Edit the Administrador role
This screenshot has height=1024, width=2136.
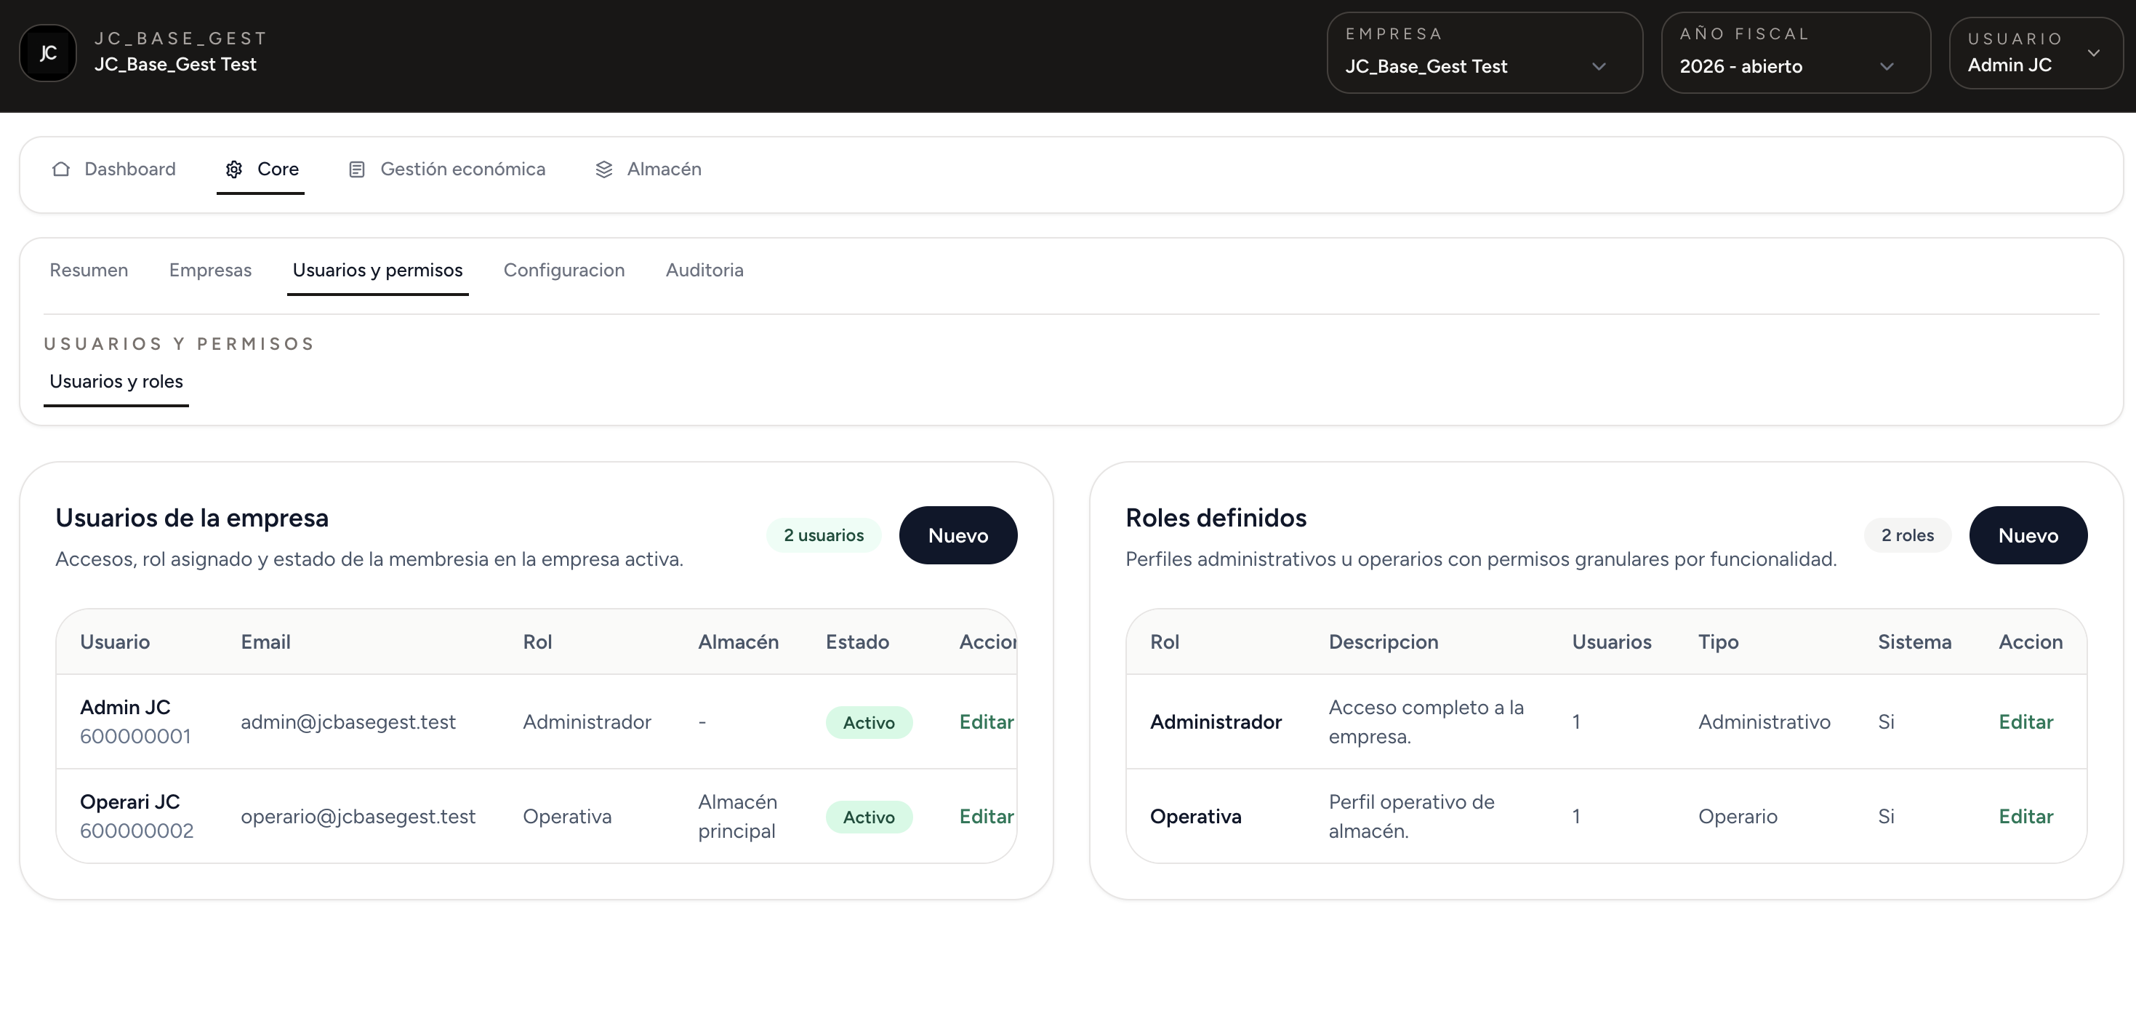pos(2025,722)
